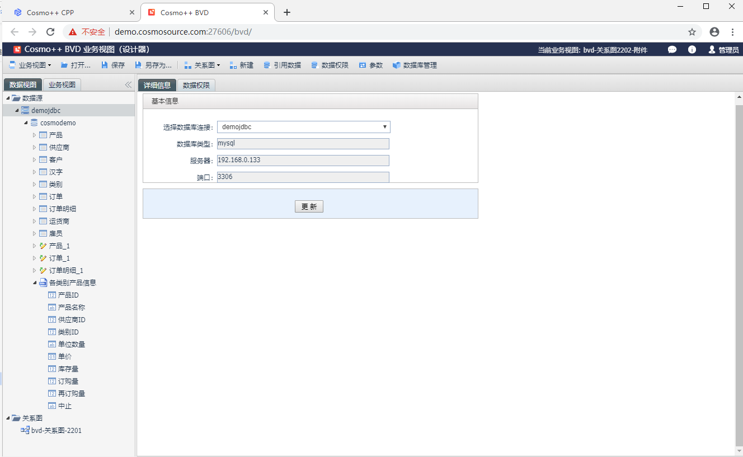Click the 单价 decimal field icon
The width and height of the screenshot is (743, 457).
[x=52, y=356]
